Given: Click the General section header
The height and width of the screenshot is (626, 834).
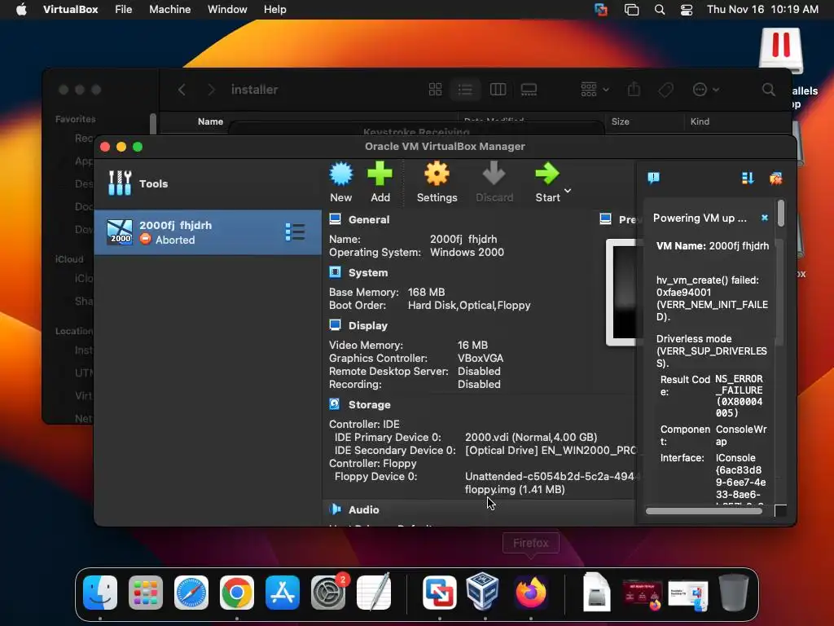Looking at the screenshot, I should 369,219.
